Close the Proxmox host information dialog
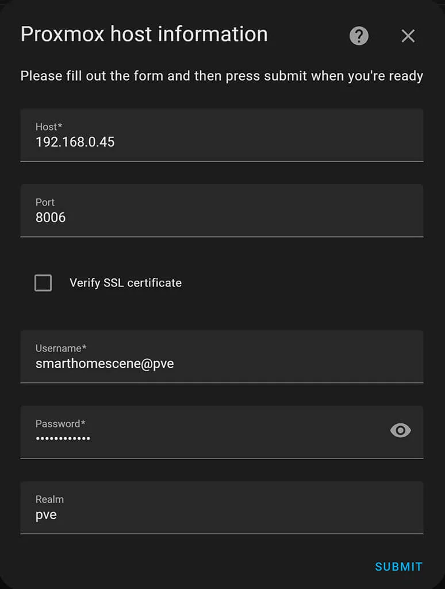The image size is (445, 589). coord(408,36)
